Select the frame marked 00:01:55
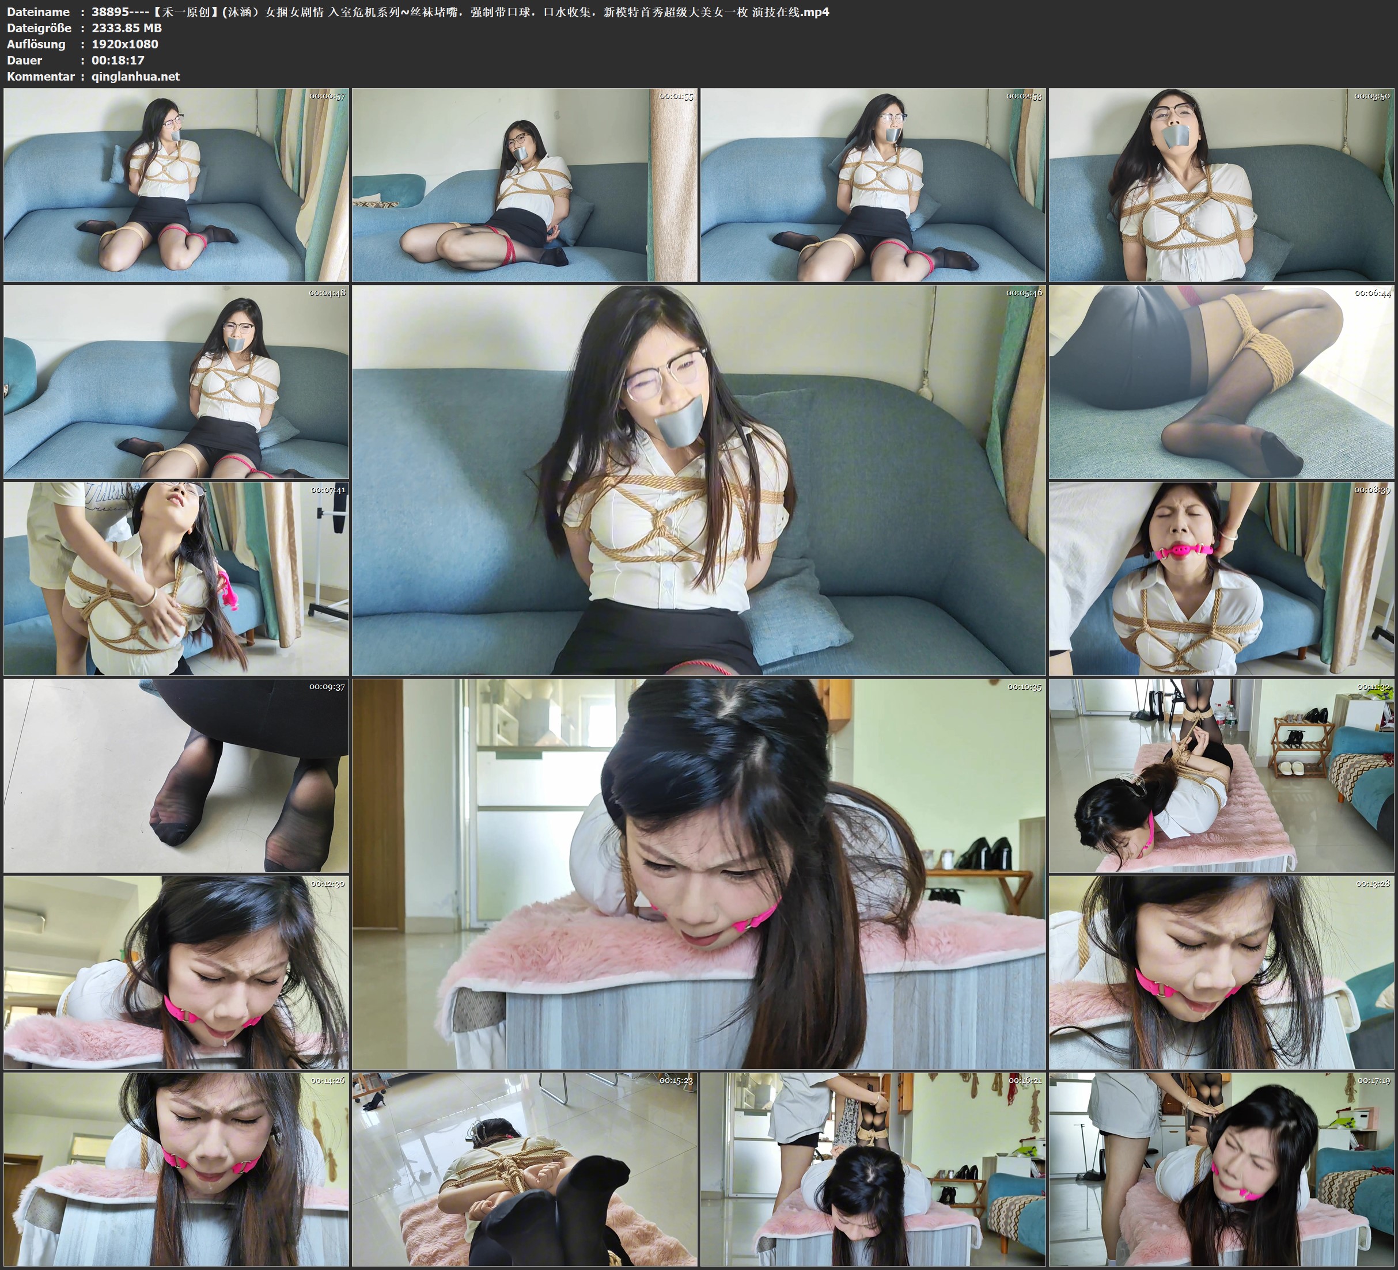This screenshot has width=1398, height=1270. coord(524,184)
